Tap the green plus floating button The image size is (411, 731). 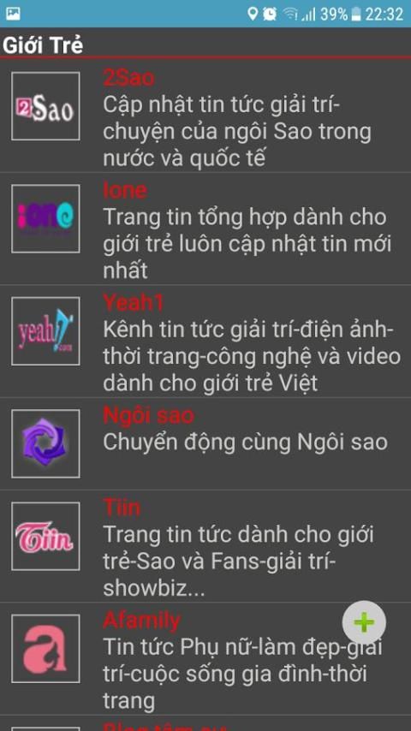tap(364, 622)
